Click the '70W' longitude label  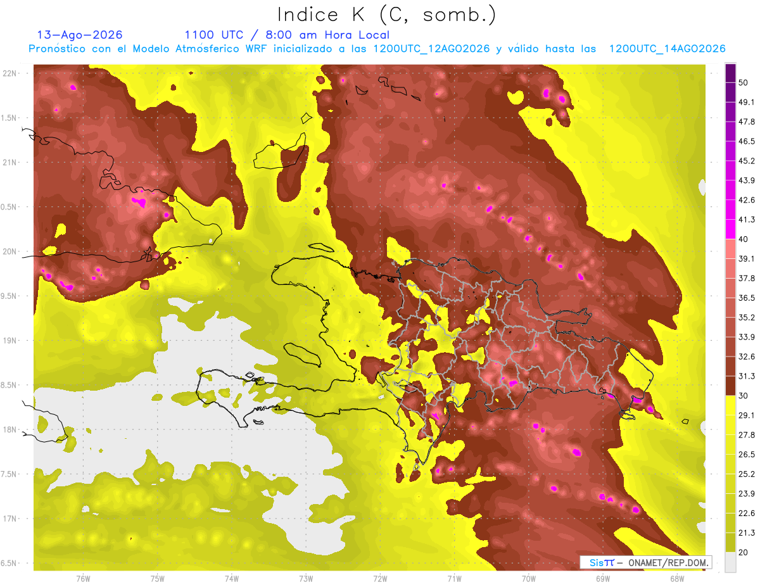click(x=529, y=578)
